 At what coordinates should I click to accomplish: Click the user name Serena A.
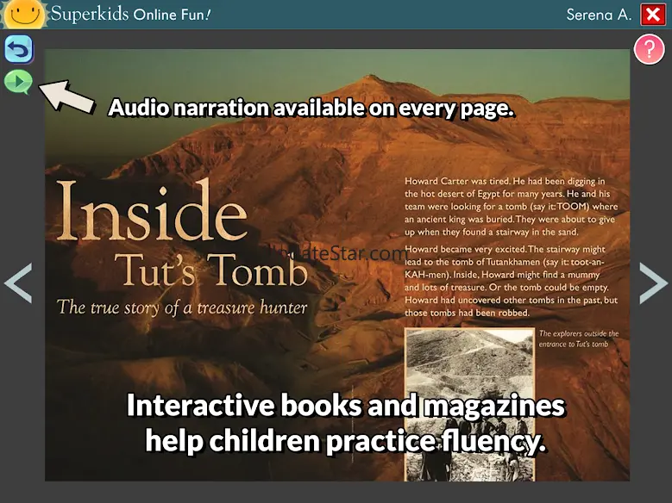coord(599,15)
